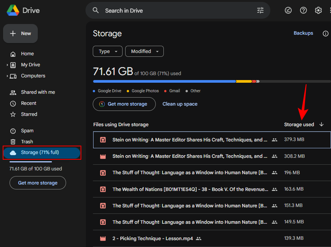Click the New button

[x=21, y=34]
